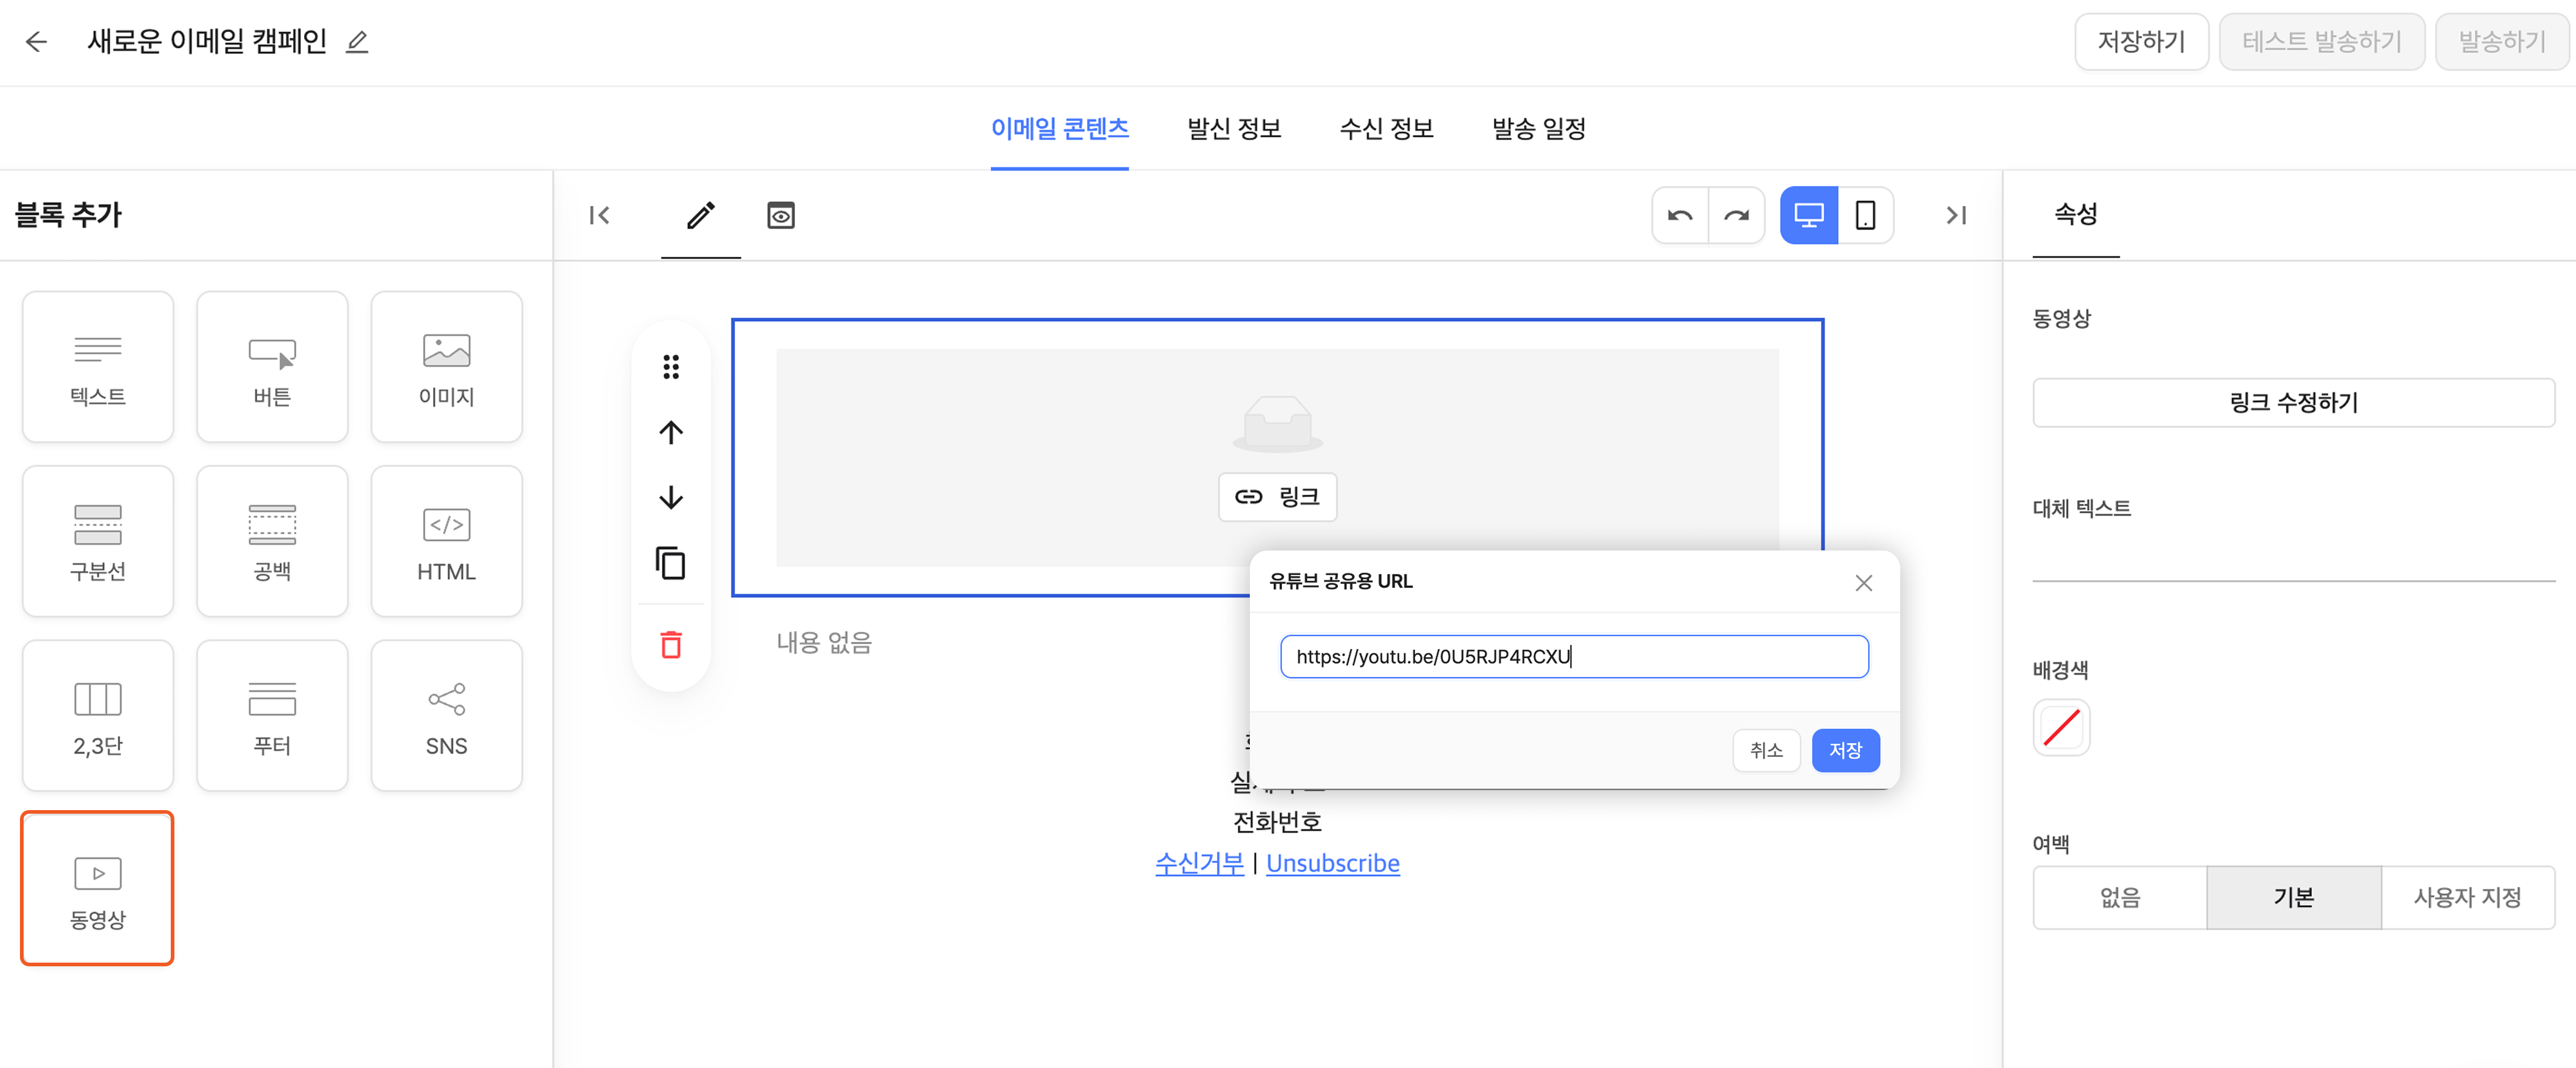Switch to mobile preview mode
The image size is (2576, 1068).
1865,215
